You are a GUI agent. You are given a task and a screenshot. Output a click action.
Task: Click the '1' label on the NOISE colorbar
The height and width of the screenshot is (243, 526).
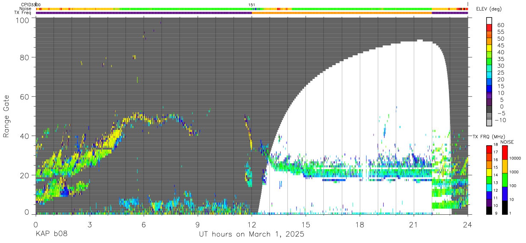pyautogui.click(x=510, y=213)
